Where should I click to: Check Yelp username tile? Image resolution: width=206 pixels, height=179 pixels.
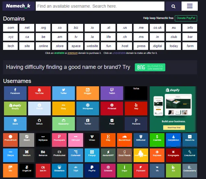pyautogui.click(x=136, y=108)
